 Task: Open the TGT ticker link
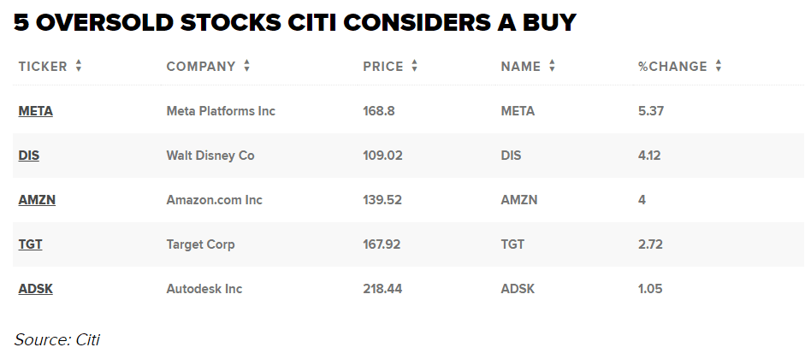point(30,244)
